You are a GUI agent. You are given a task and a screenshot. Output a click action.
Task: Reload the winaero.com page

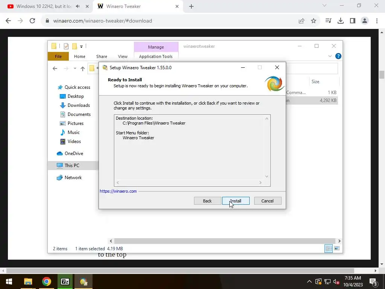pos(32,21)
